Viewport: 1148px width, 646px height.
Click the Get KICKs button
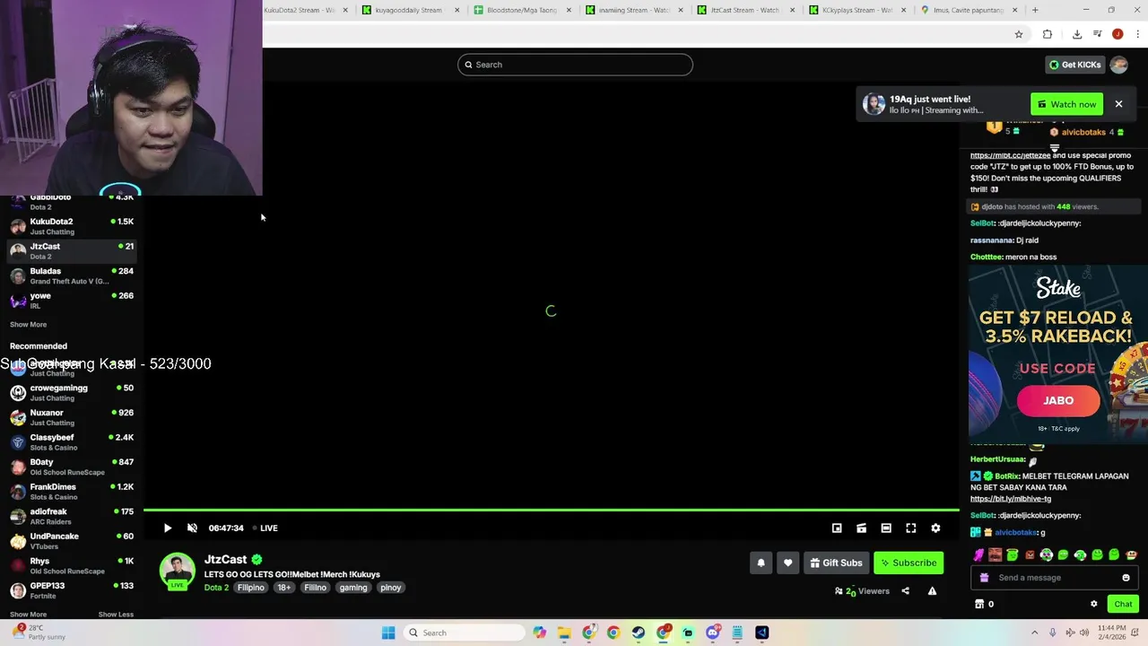click(x=1074, y=65)
